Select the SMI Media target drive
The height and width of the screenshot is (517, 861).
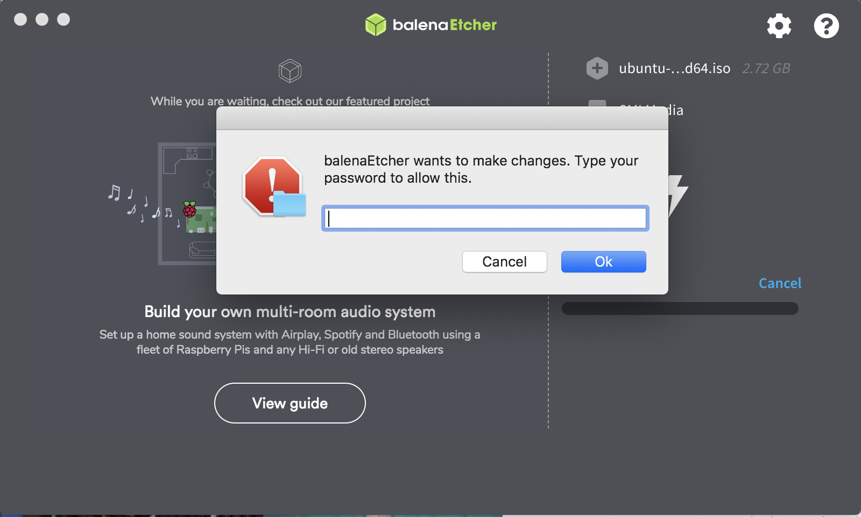[x=651, y=110]
